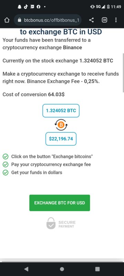
Task: Tap the Android home circle button
Action: pyautogui.click(x=62, y=269)
